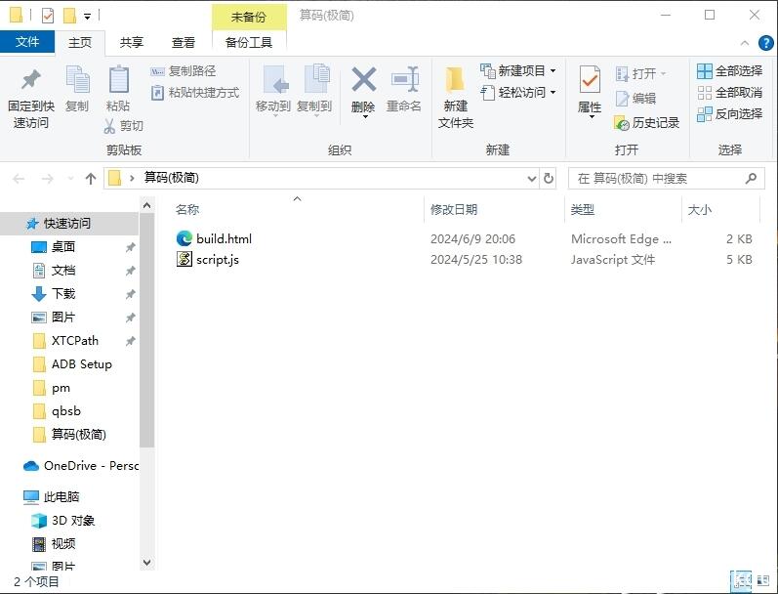Viewport: 778px width, 594px height.
Task: Click the Pin to Quick Access icon
Action: [x=31, y=80]
